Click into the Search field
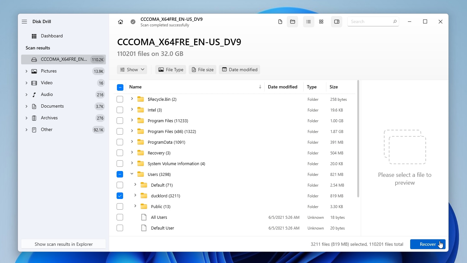The width and height of the screenshot is (467, 263). tap(373, 21)
